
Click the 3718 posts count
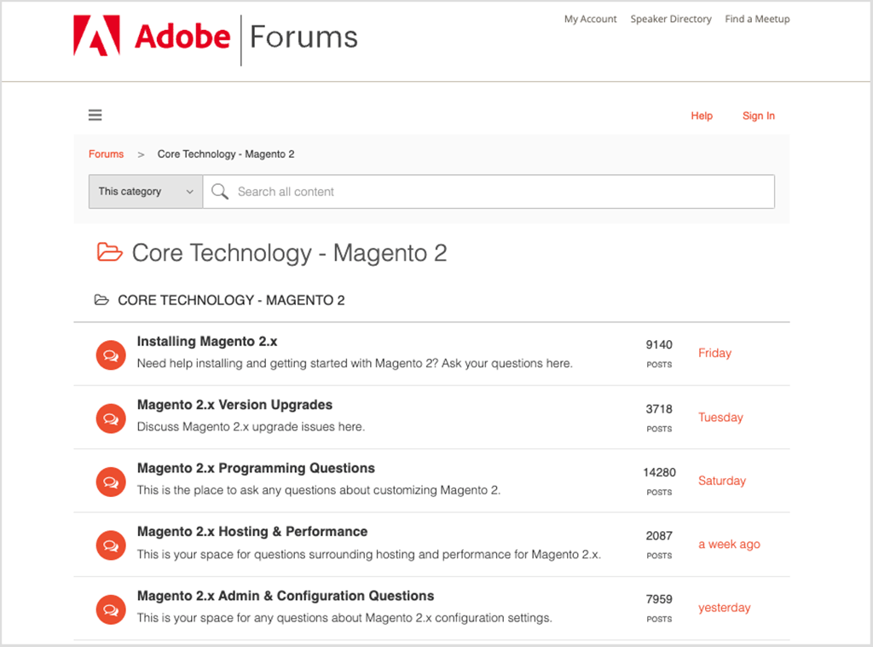659,409
